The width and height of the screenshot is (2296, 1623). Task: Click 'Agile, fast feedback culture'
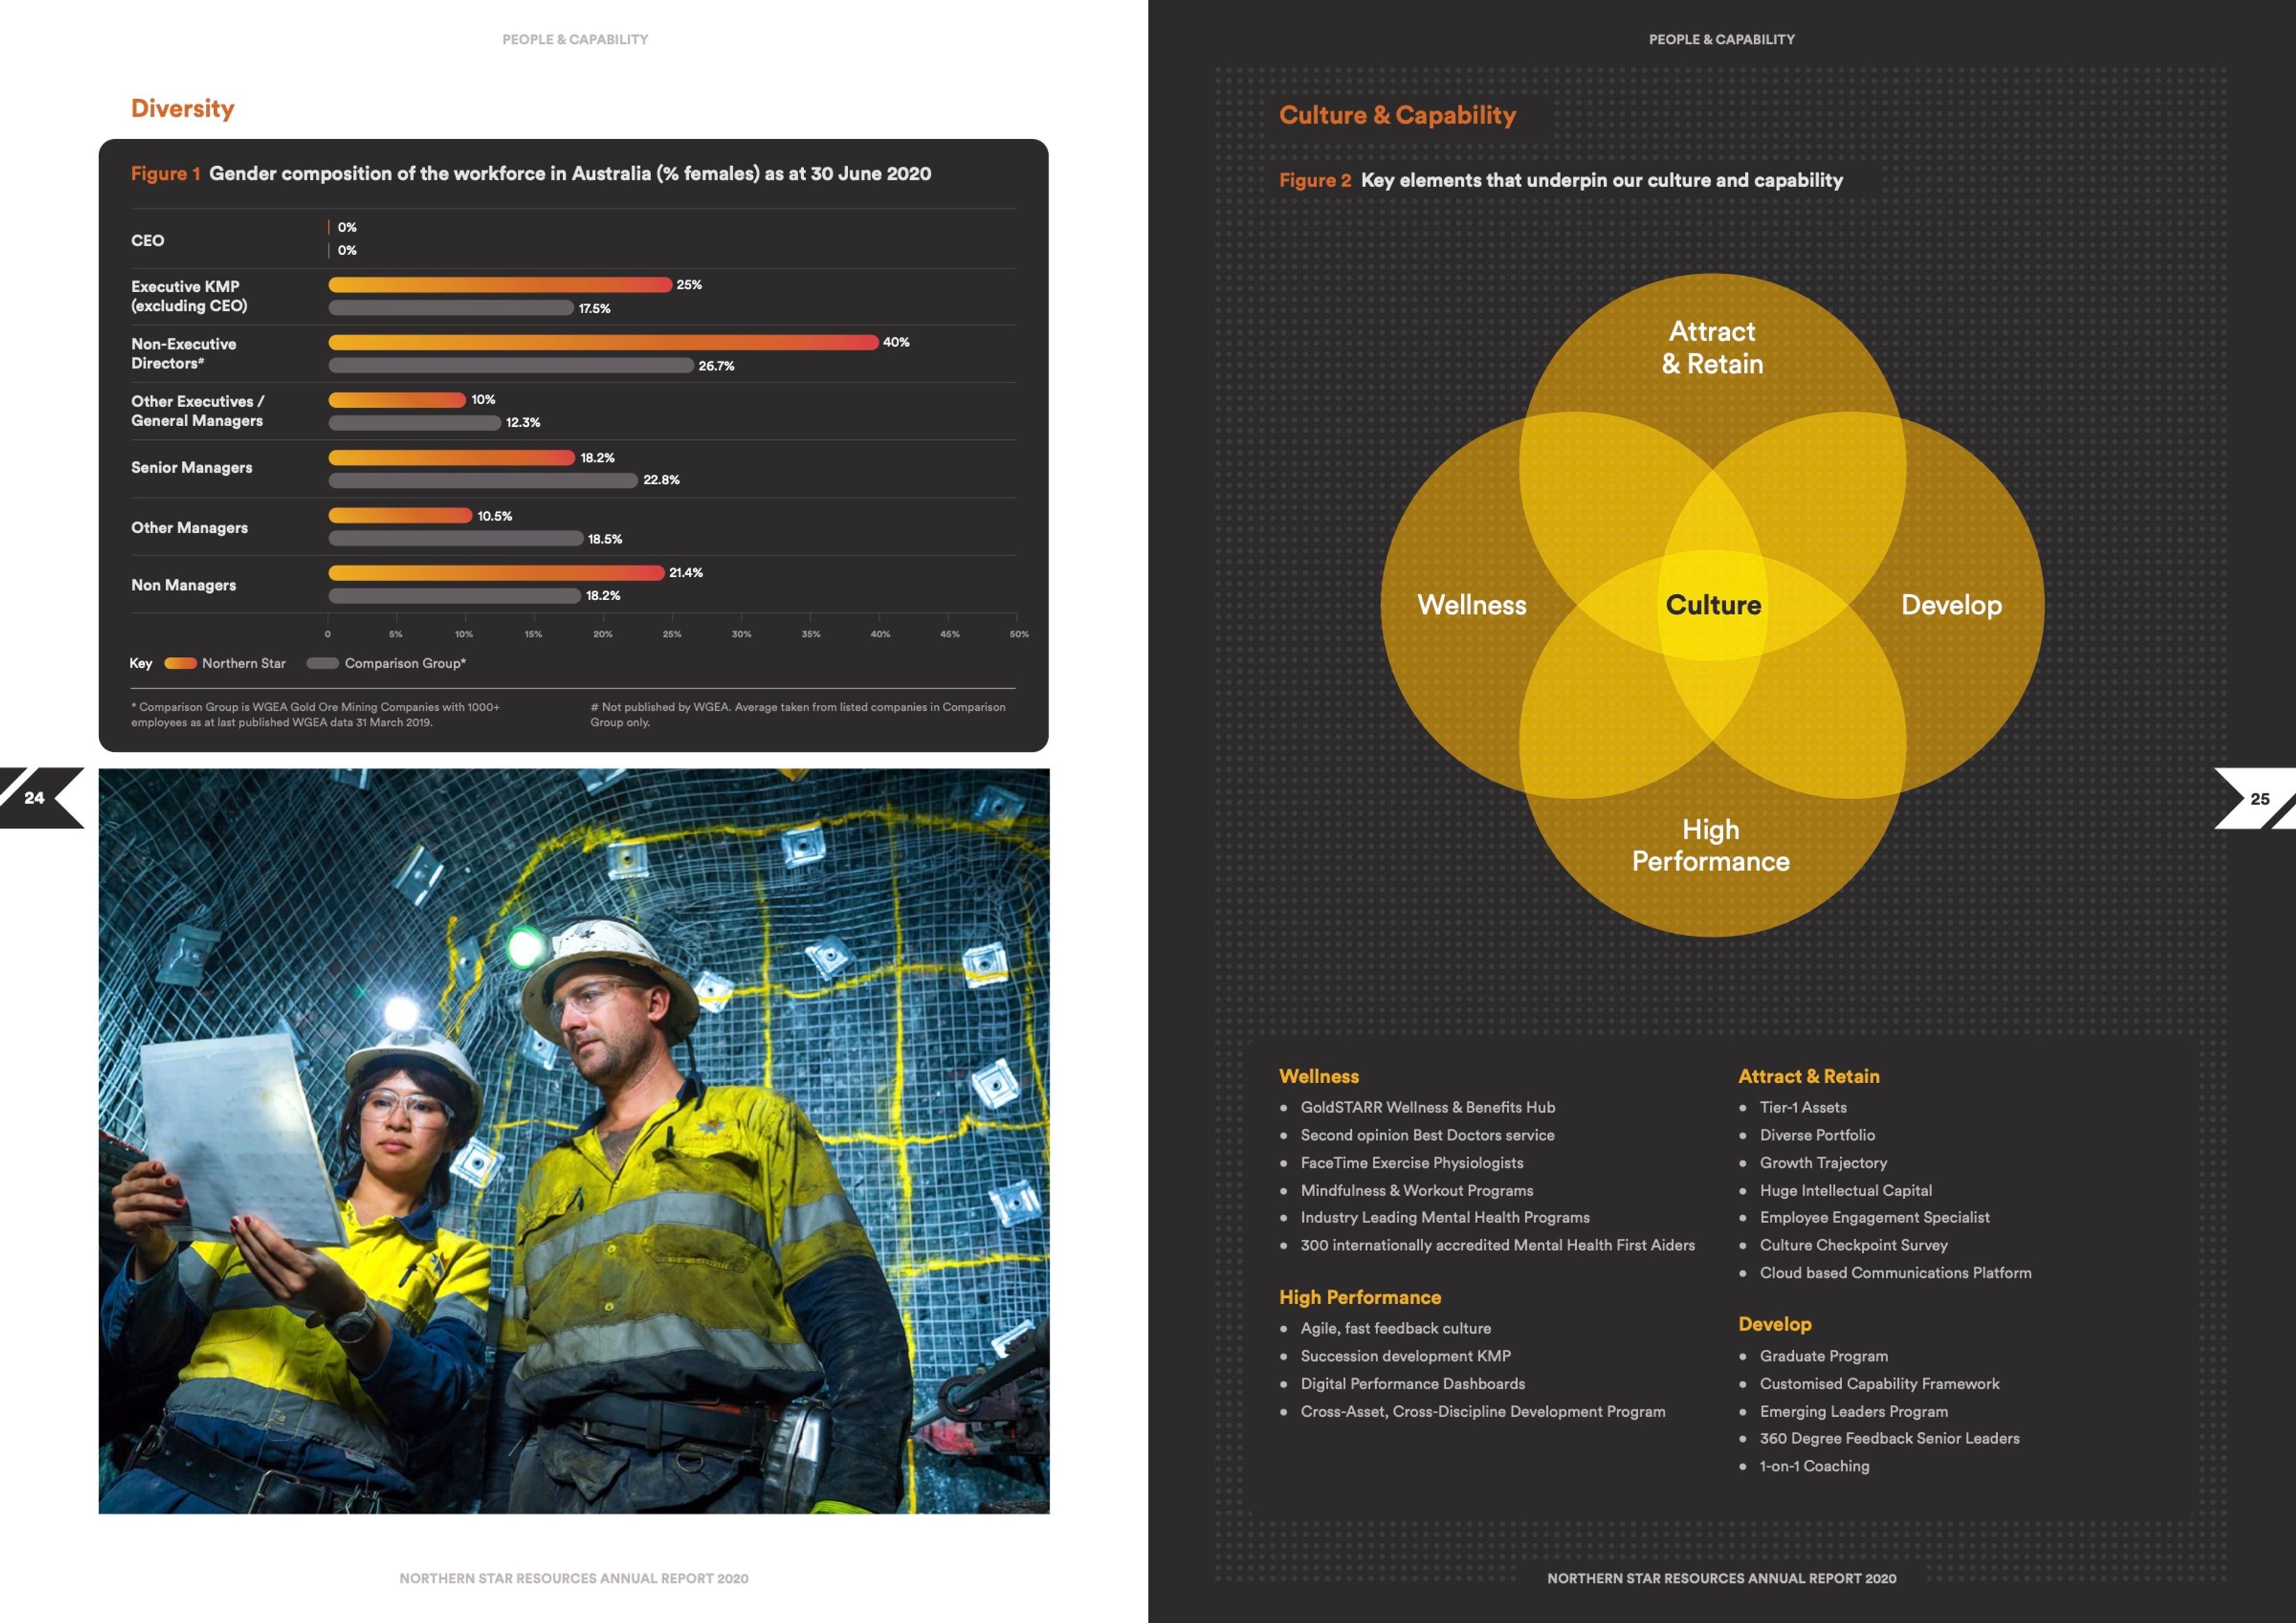coord(1396,1329)
